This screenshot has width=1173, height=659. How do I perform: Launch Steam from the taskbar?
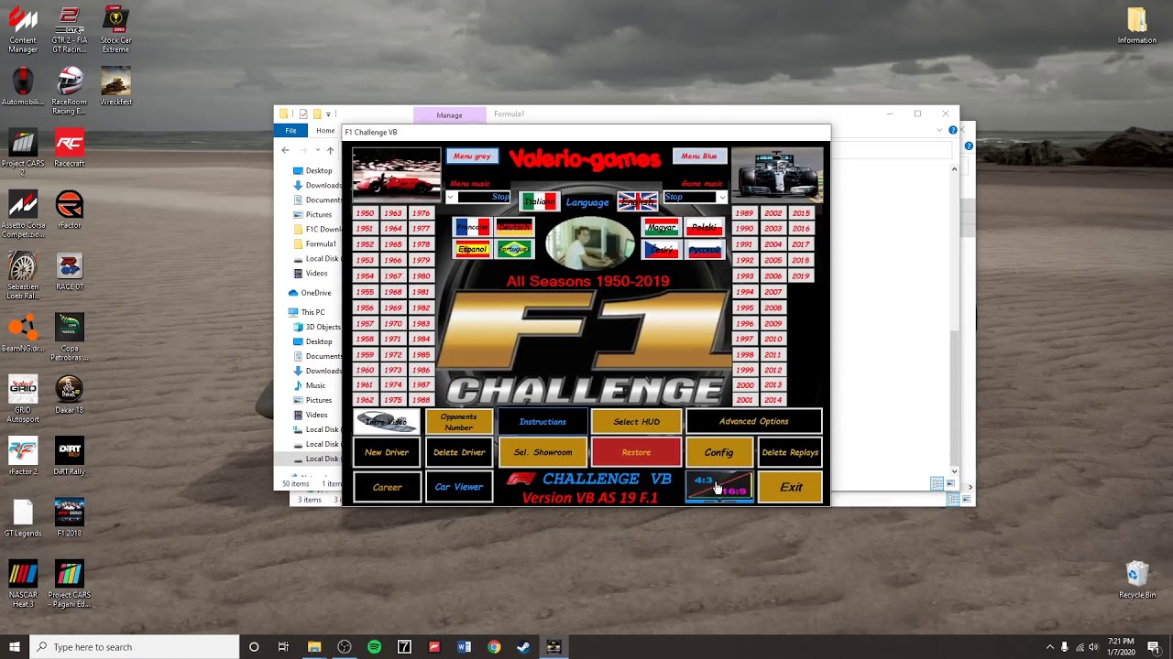pos(523,647)
